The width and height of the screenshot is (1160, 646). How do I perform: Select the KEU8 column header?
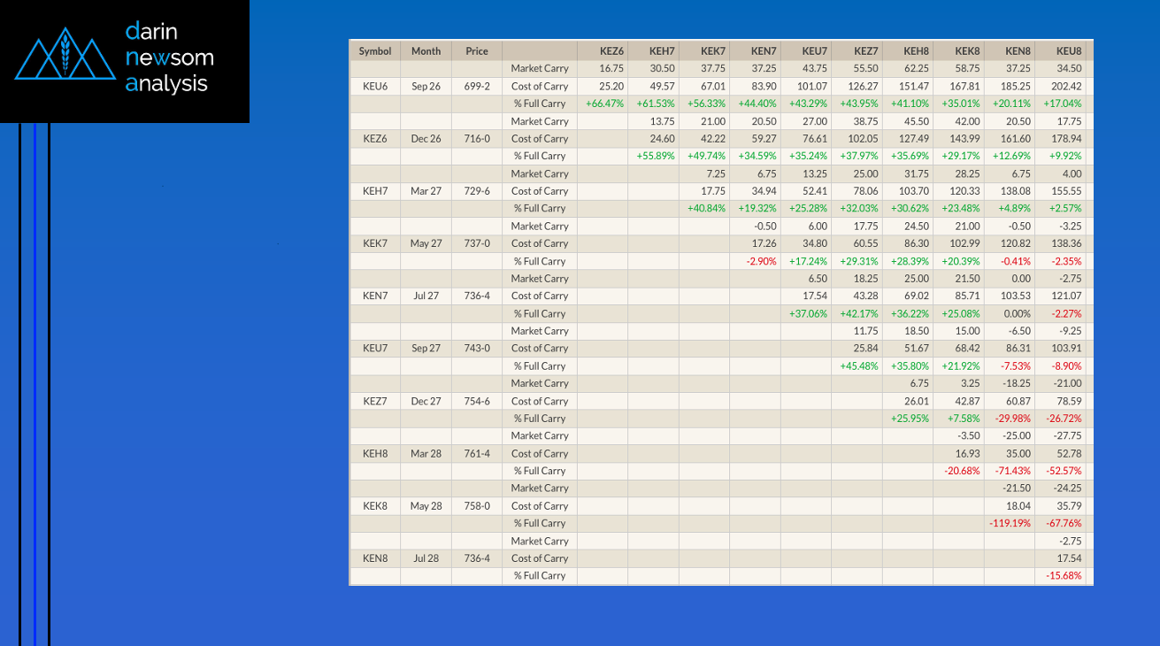1069,51
